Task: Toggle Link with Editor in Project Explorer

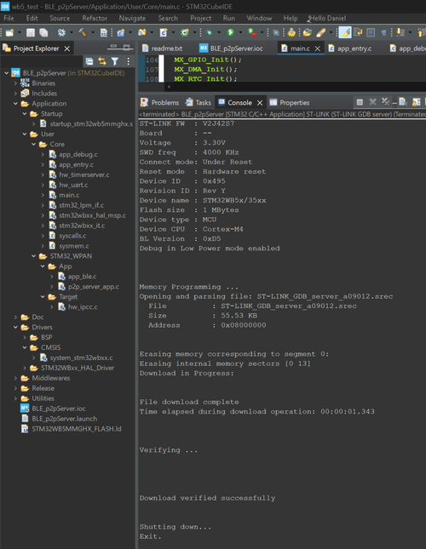Action: tap(102, 61)
